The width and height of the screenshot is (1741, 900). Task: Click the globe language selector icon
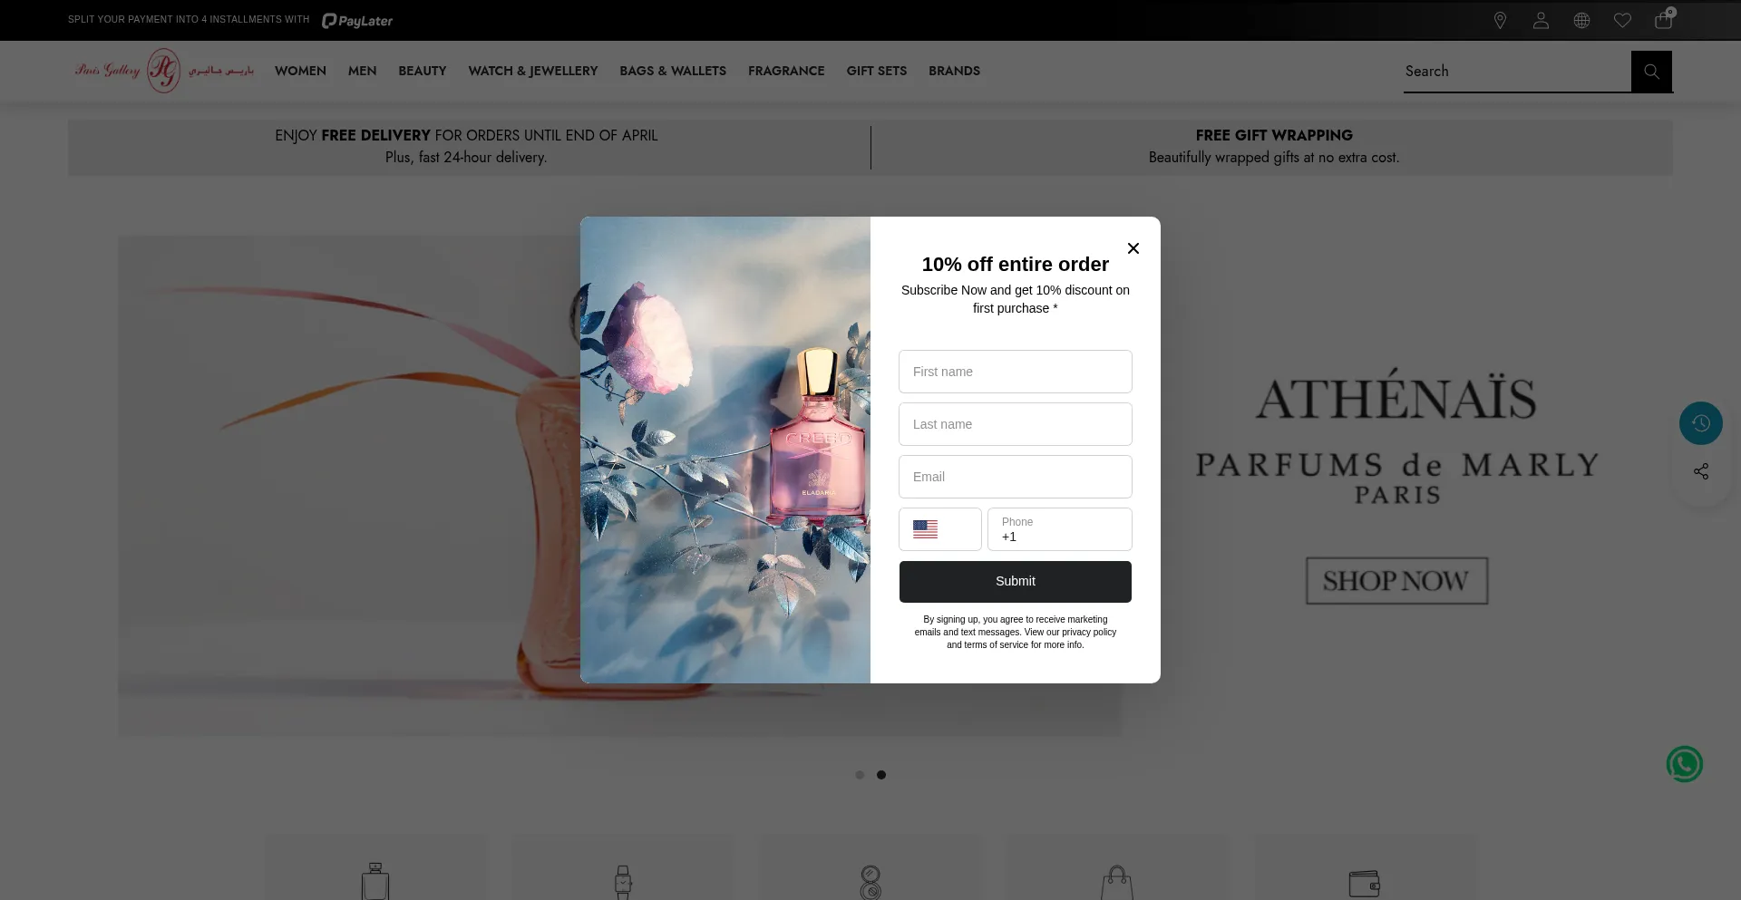pyautogui.click(x=1581, y=20)
